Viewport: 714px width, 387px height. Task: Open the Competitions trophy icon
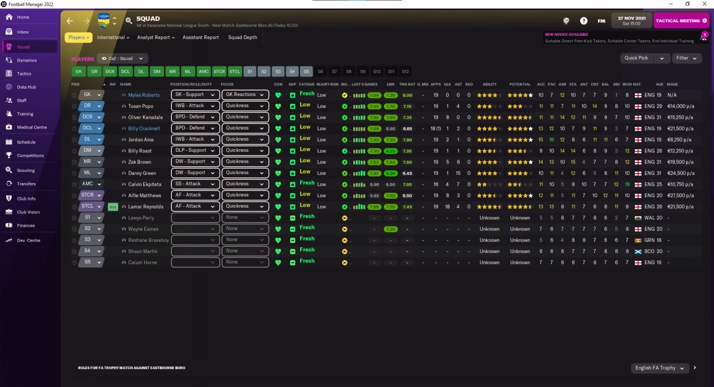pos(9,156)
